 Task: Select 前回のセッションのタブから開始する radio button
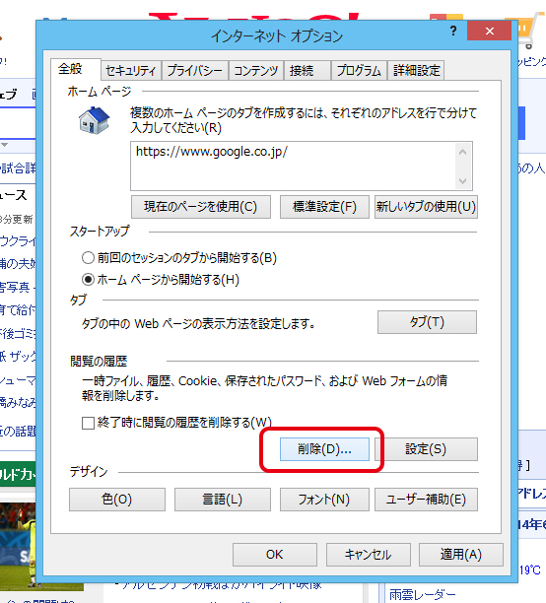coord(88,258)
